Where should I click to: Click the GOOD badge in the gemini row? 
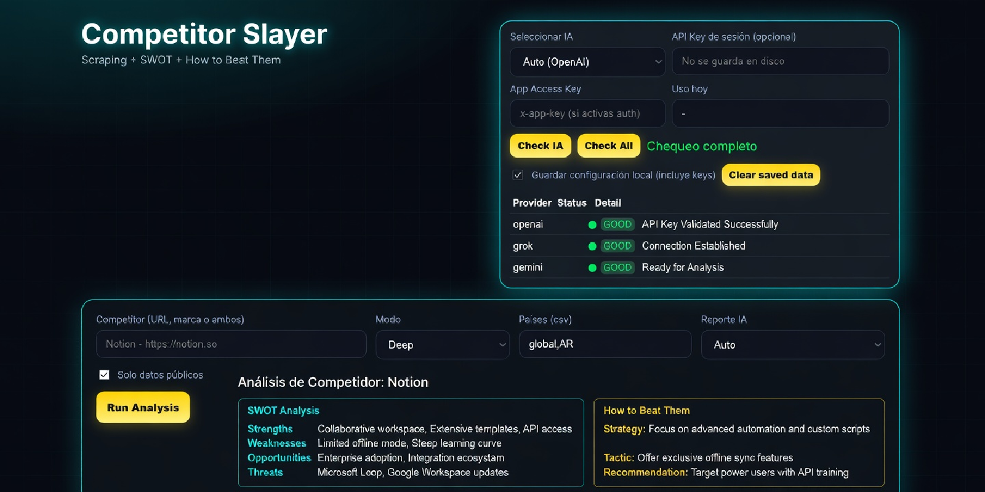click(x=617, y=268)
